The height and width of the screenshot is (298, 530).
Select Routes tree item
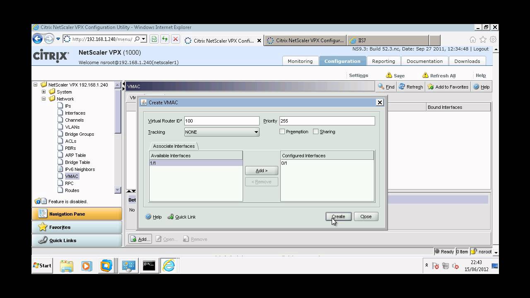point(72,190)
